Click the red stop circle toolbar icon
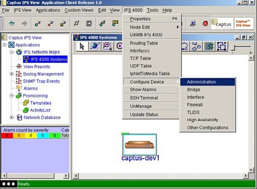Screen dimensions: 257x189 205,23
